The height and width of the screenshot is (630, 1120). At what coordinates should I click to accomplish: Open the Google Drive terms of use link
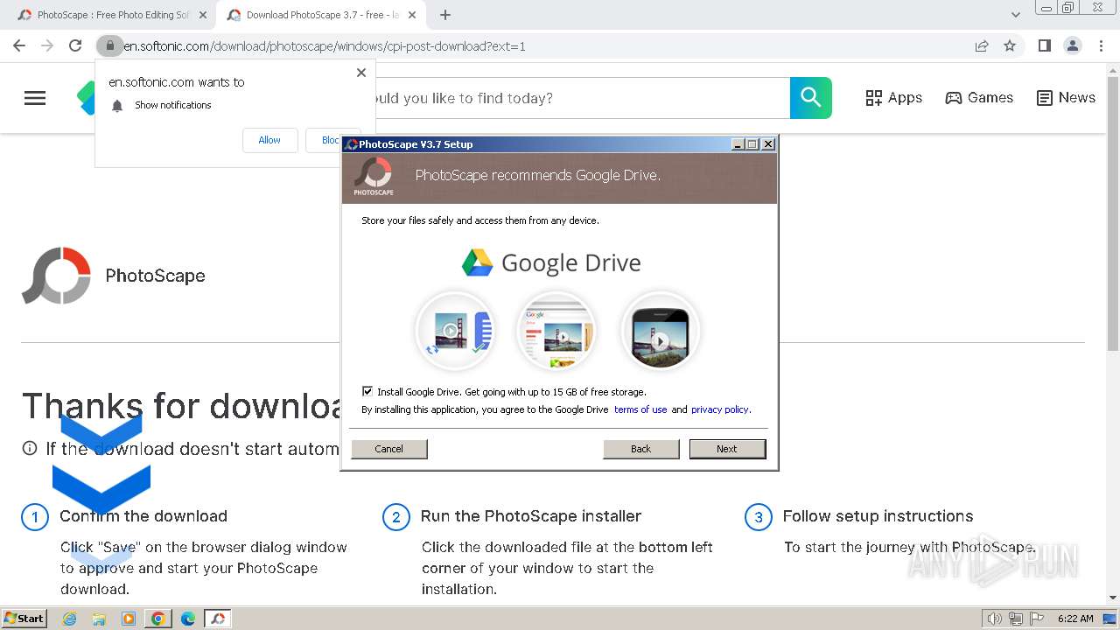pyautogui.click(x=640, y=409)
